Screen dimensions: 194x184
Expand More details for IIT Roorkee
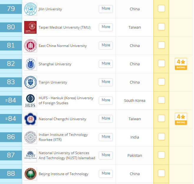(x=106, y=137)
